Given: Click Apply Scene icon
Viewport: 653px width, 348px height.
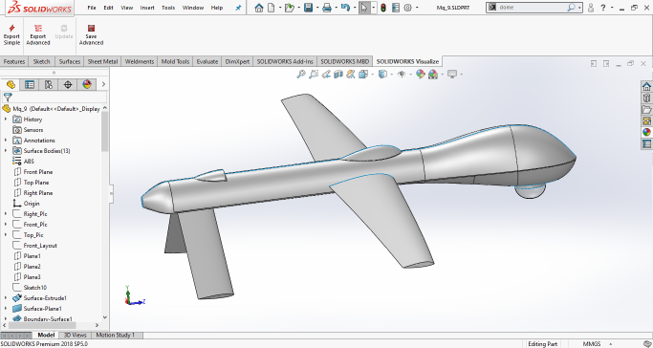Looking at the screenshot, I should [x=433, y=75].
